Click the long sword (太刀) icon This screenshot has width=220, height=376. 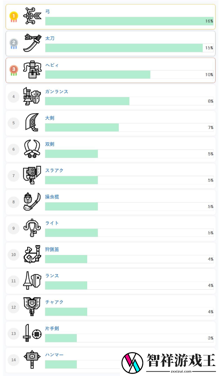(32, 43)
